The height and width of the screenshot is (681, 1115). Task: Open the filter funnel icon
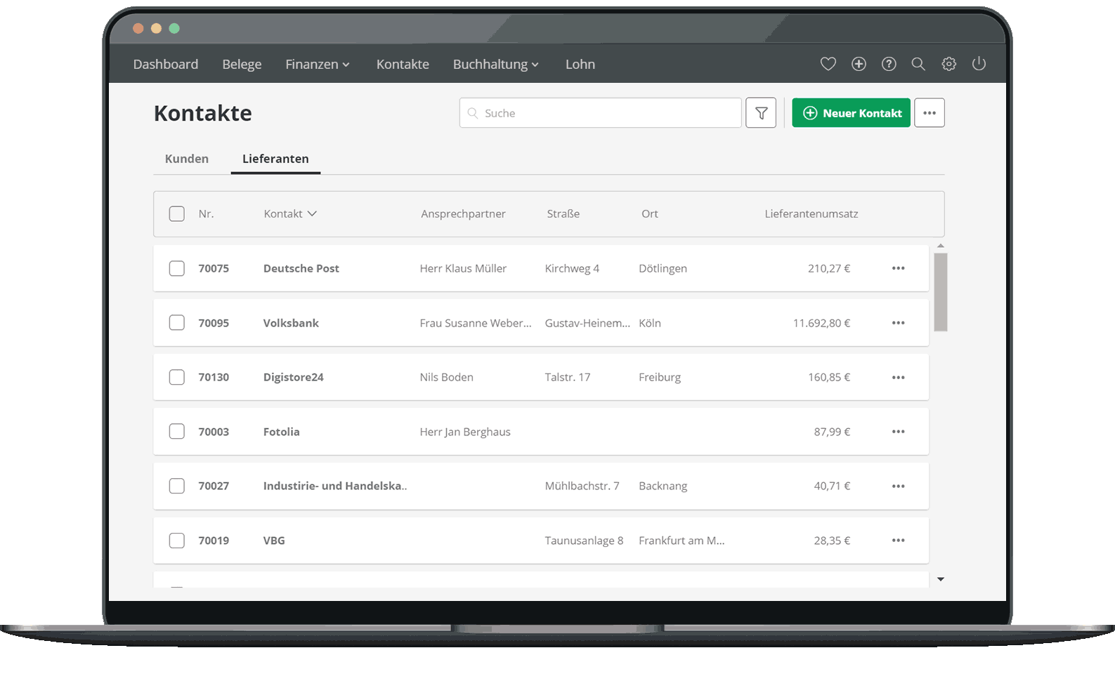761,113
